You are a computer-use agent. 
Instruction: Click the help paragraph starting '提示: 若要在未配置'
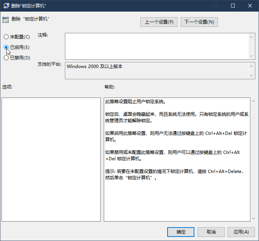[175, 174]
